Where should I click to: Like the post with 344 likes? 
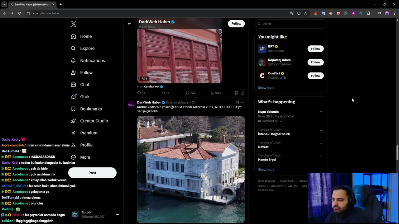188,93
